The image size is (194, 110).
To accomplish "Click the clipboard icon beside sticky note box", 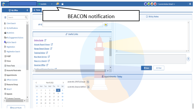I will 188,59.
